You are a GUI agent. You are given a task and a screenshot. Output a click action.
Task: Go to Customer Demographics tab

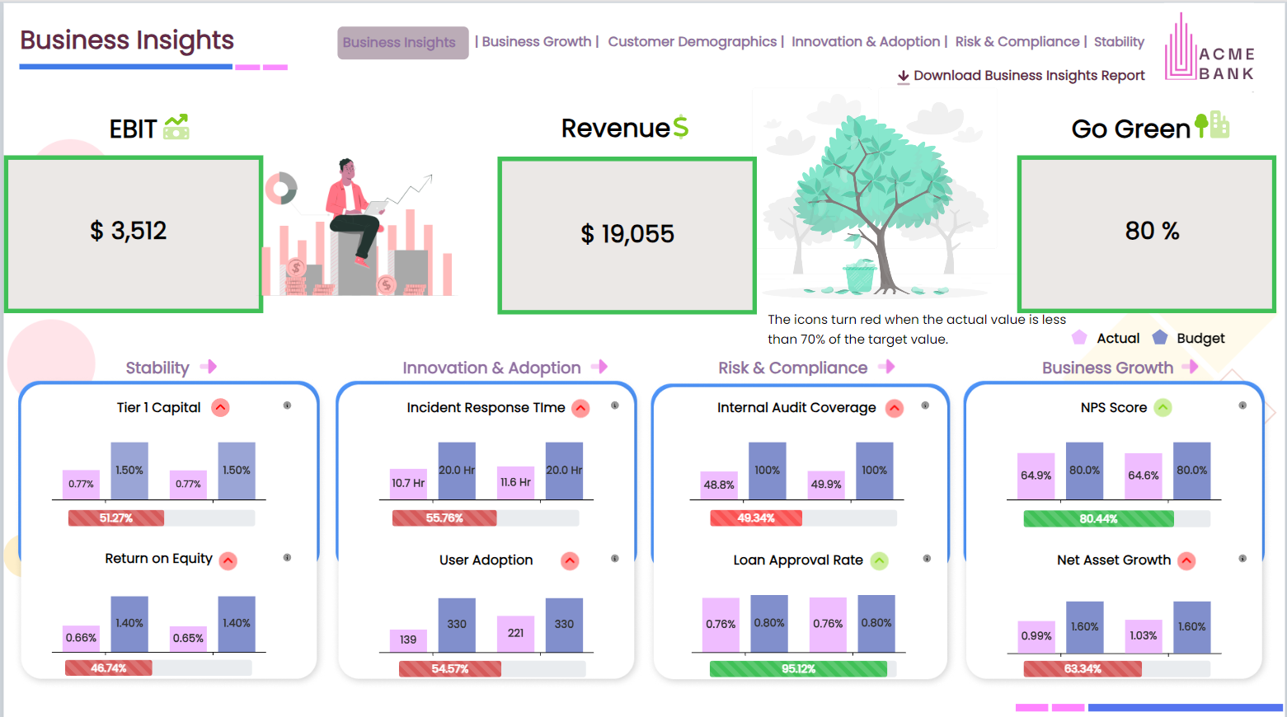[692, 41]
